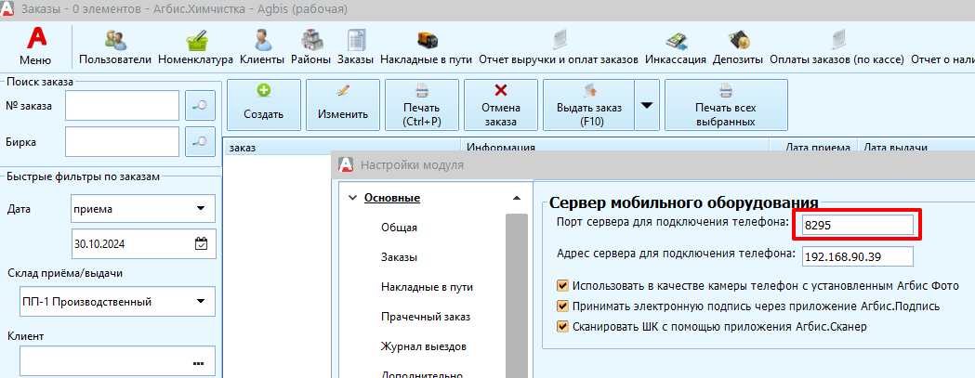
Task: Click the Изменить order button
Action: click(x=343, y=104)
